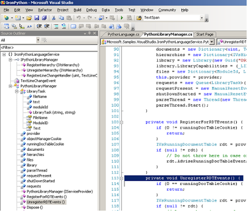Select RegisterForRDTEvents () in outline
247x211 pixels.
47,197
